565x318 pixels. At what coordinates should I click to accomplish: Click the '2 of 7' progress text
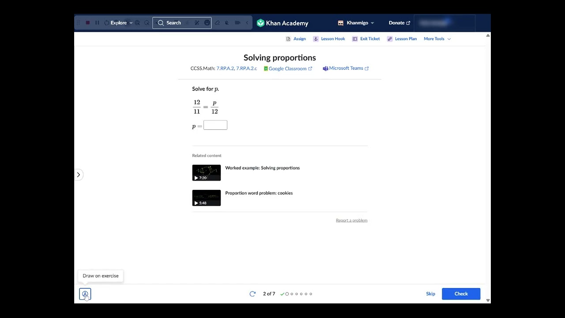click(x=269, y=294)
